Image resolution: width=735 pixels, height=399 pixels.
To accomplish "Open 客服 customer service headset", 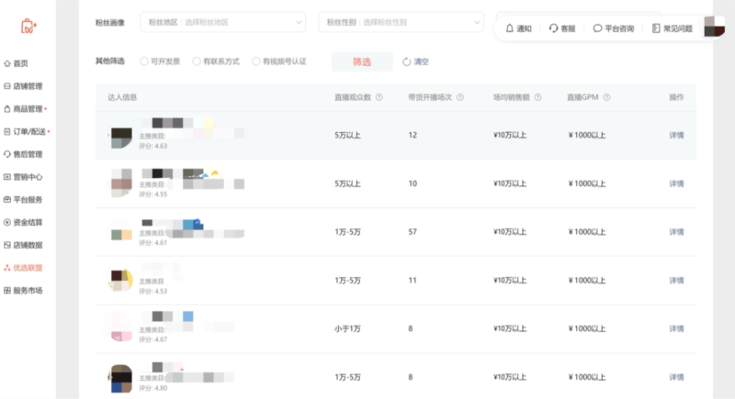I will point(553,28).
